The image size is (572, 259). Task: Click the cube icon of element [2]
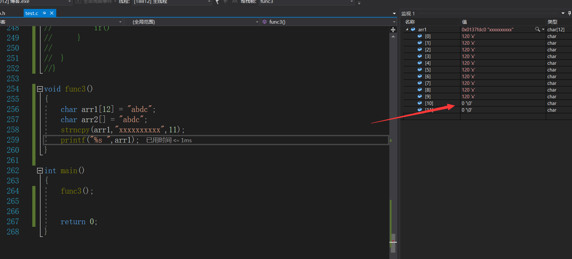[x=420, y=49]
